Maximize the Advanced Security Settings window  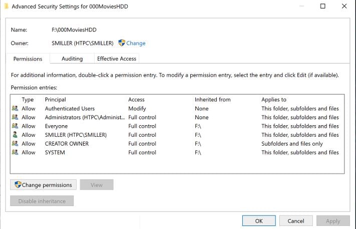[322, 6]
